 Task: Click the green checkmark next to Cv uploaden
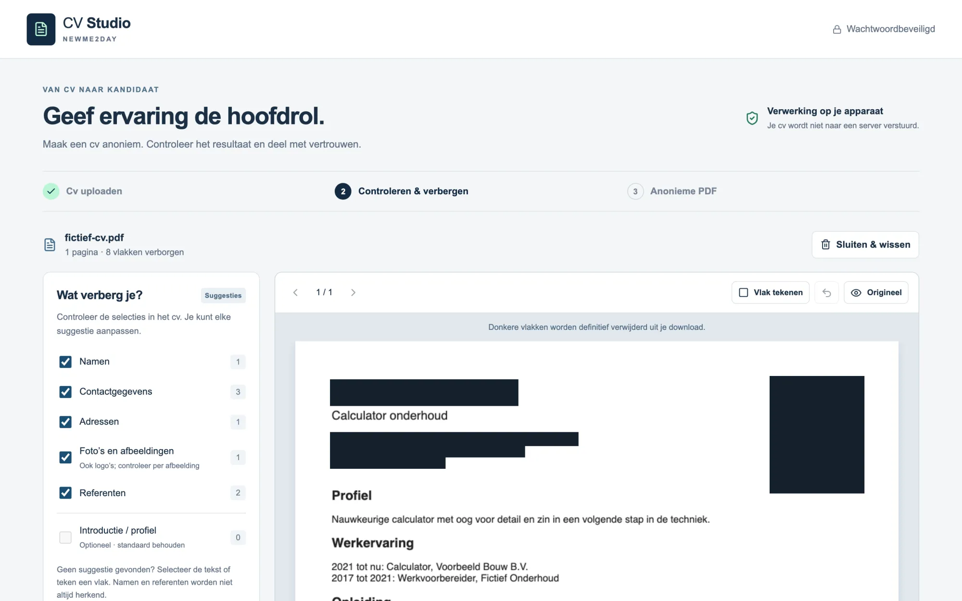click(51, 191)
